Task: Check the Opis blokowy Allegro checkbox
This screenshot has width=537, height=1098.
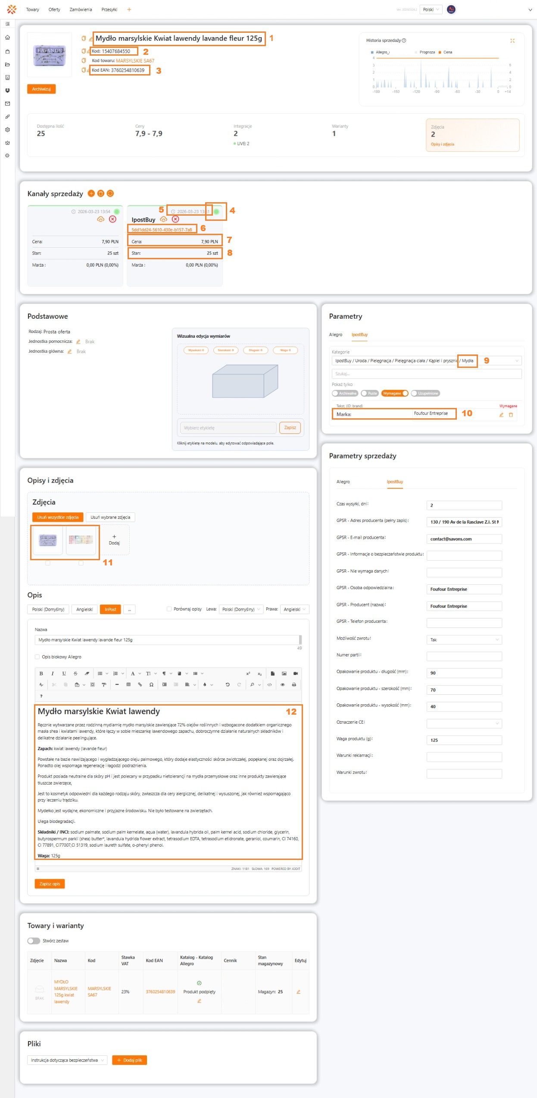Action: [x=37, y=657]
